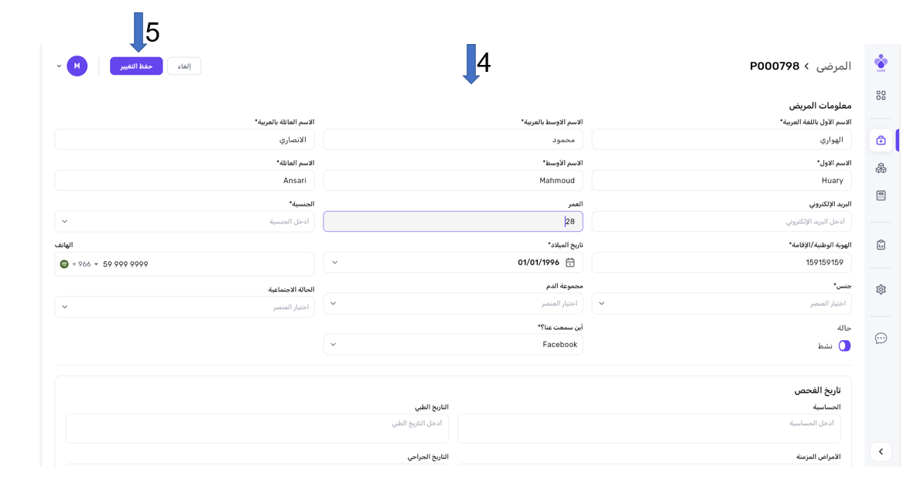Image resolution: width=910 pixels, height=500 pixels.
Task: Go to المرضى in the breadcrumb
Action: coord(834,66)
